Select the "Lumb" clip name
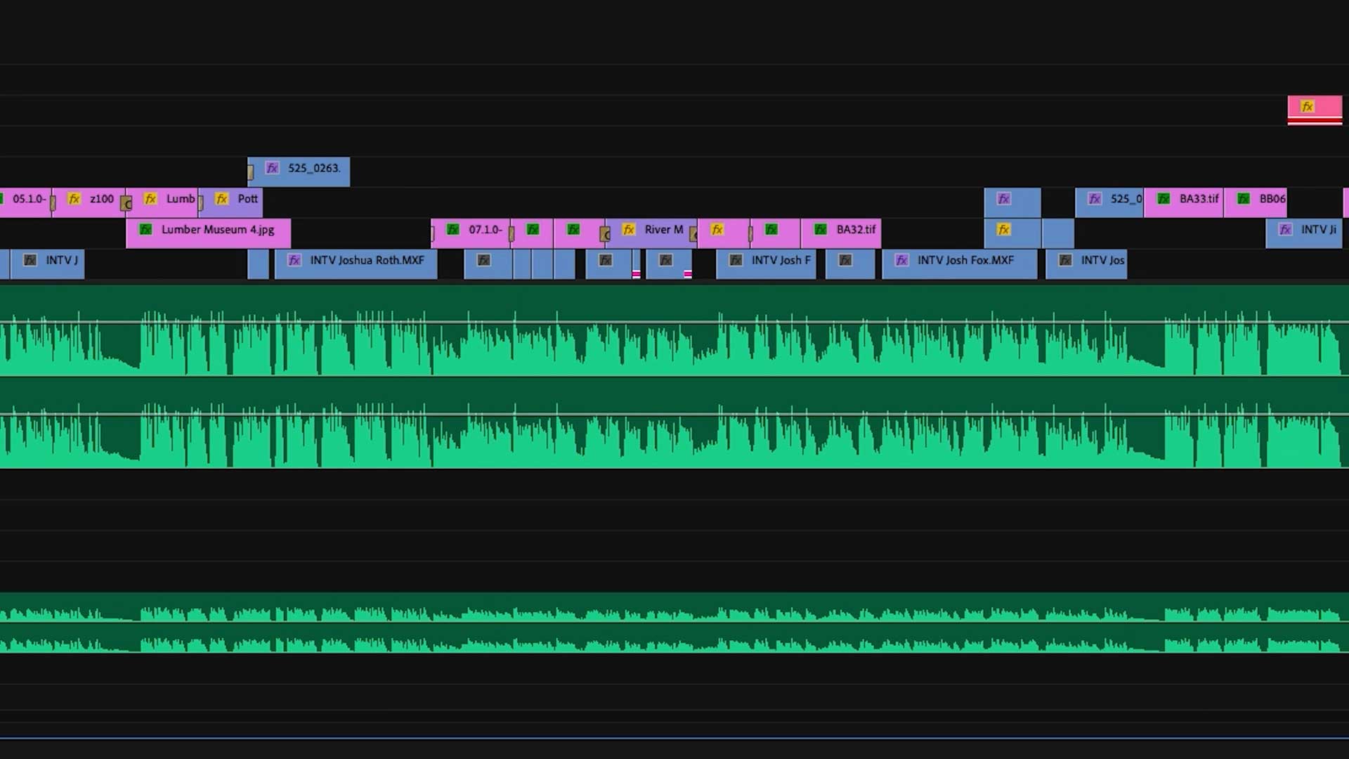 pos(181,199)
